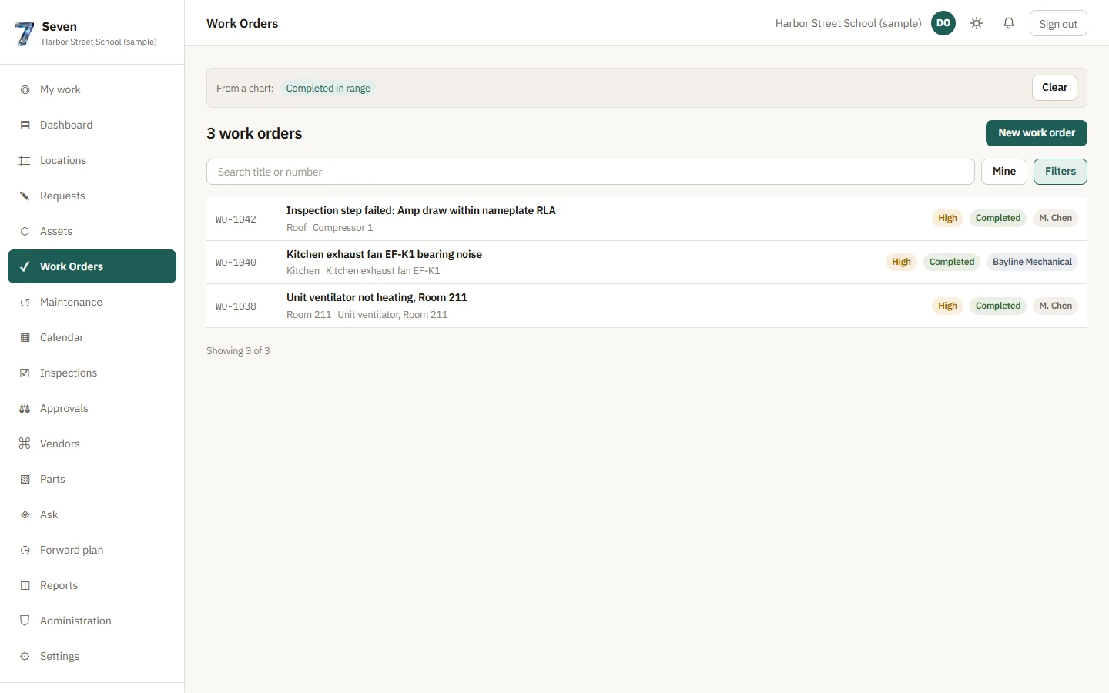
Task: Click the Search title or number field
Action: [591, 172]
